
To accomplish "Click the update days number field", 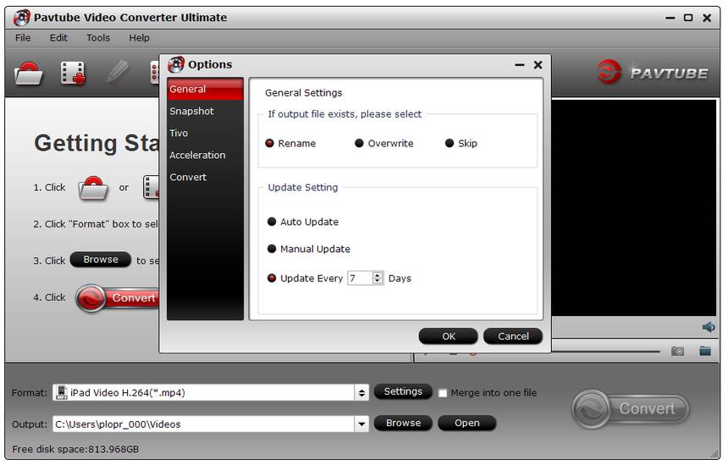I will point(360,278).
